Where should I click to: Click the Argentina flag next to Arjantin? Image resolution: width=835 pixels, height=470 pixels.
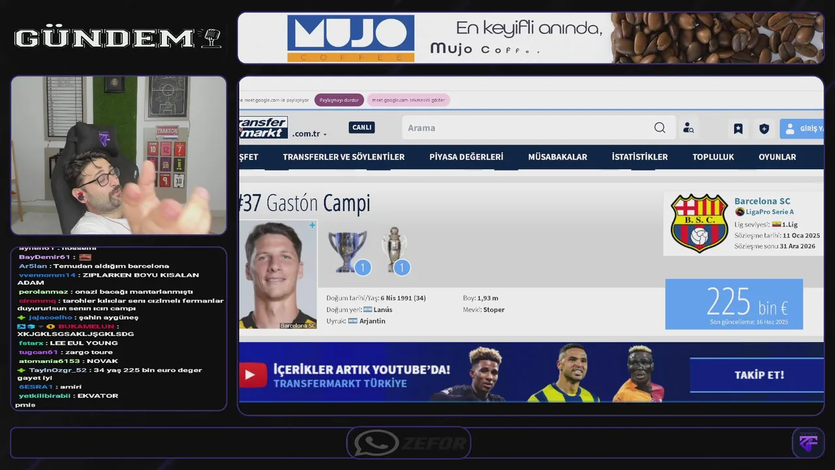[353, 321]
